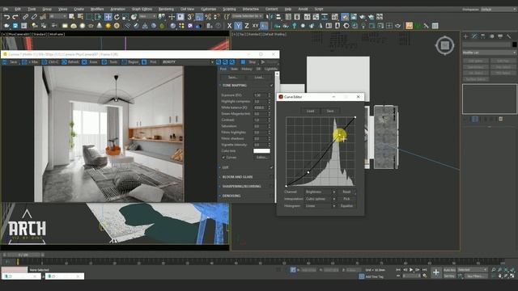Click Save icon in Corona frame buffer toolbar

tap(11, 62)
